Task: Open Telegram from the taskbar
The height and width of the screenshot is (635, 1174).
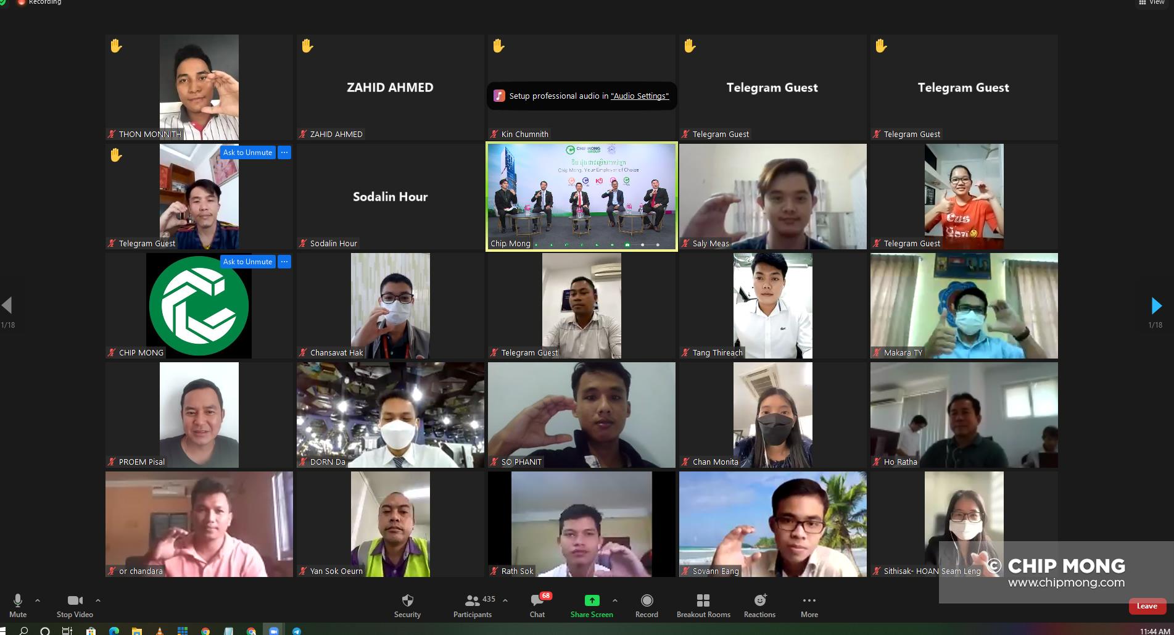Action: [297, 631]
